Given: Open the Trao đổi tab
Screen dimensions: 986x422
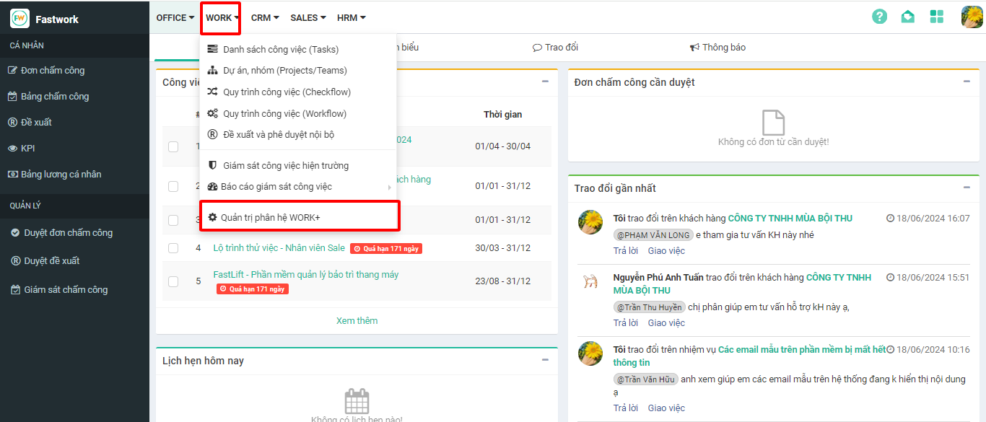Looking at the screenshot, I should [x=555, y=48].
